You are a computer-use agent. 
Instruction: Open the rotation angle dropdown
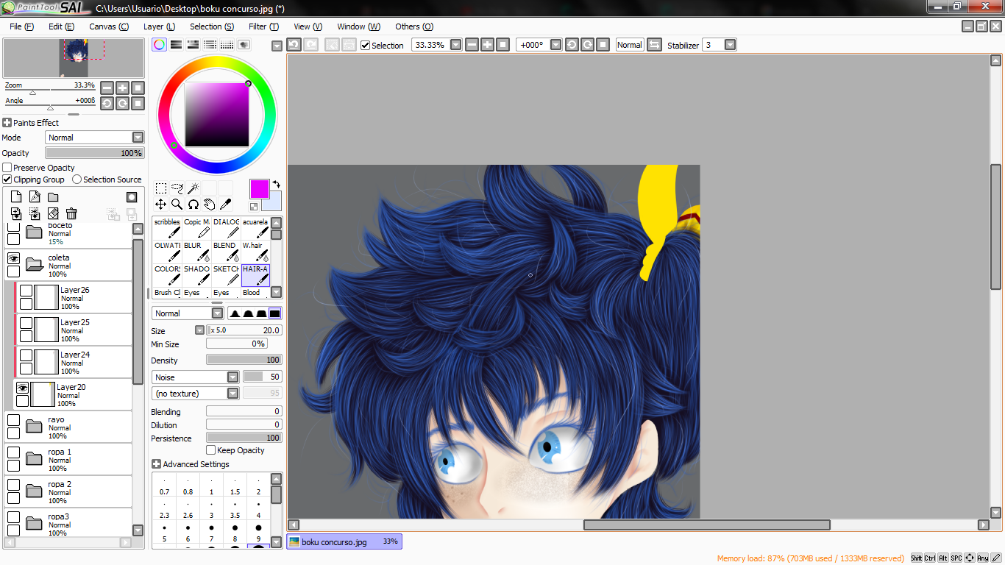[556, 45]
